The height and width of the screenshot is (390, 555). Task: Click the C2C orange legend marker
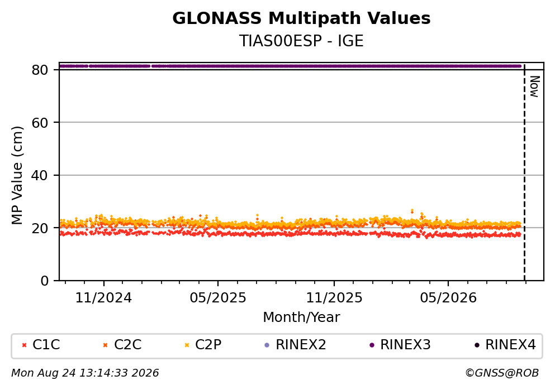point(105,345)
